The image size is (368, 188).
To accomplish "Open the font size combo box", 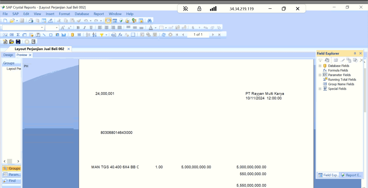I will pos(52,28).
